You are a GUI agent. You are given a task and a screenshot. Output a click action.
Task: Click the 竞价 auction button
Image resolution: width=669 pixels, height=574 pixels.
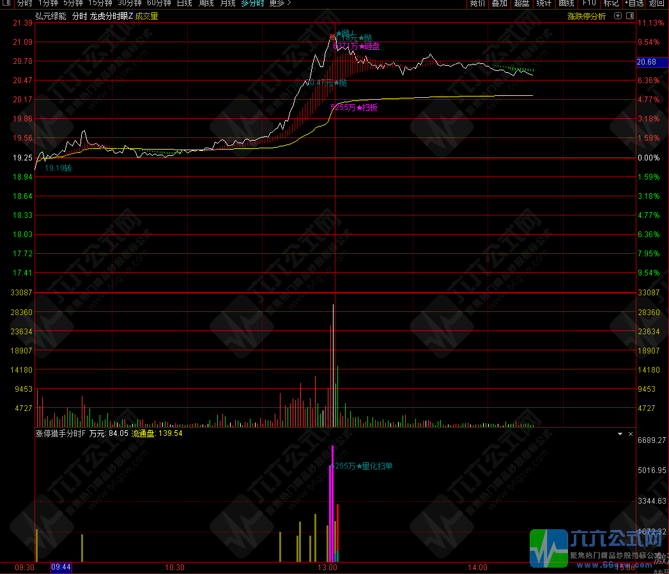tap(477, 3)
